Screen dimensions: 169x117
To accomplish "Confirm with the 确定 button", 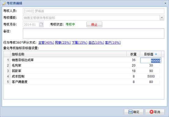I will click(x=134, y=112).
